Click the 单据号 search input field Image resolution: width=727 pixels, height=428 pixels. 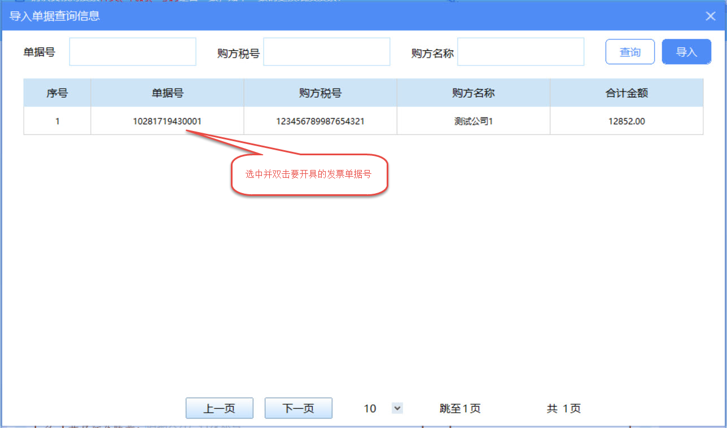(133, 52)
